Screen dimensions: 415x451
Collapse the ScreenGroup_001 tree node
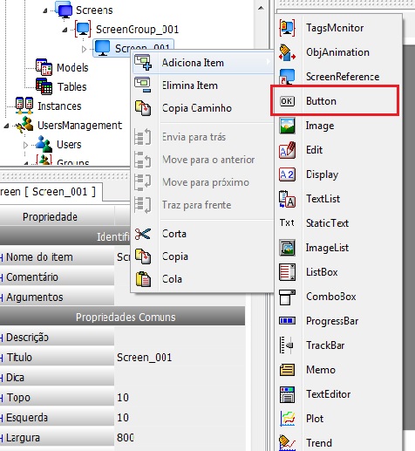tap(65, 30)
